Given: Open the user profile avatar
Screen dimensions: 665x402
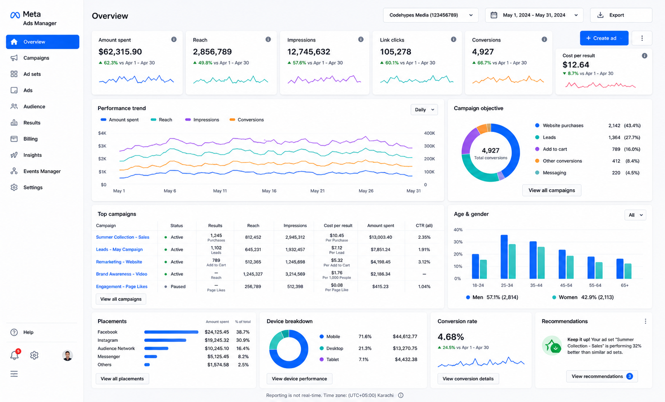Looking at the screenshot, I should [x=68, y=355].
